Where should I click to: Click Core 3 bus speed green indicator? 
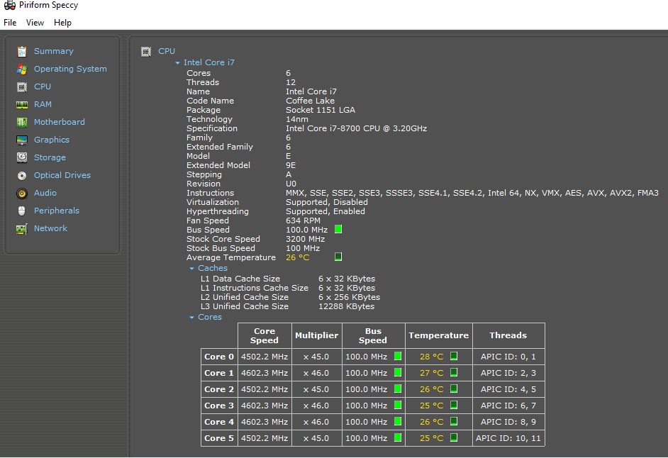click(398, 405)
